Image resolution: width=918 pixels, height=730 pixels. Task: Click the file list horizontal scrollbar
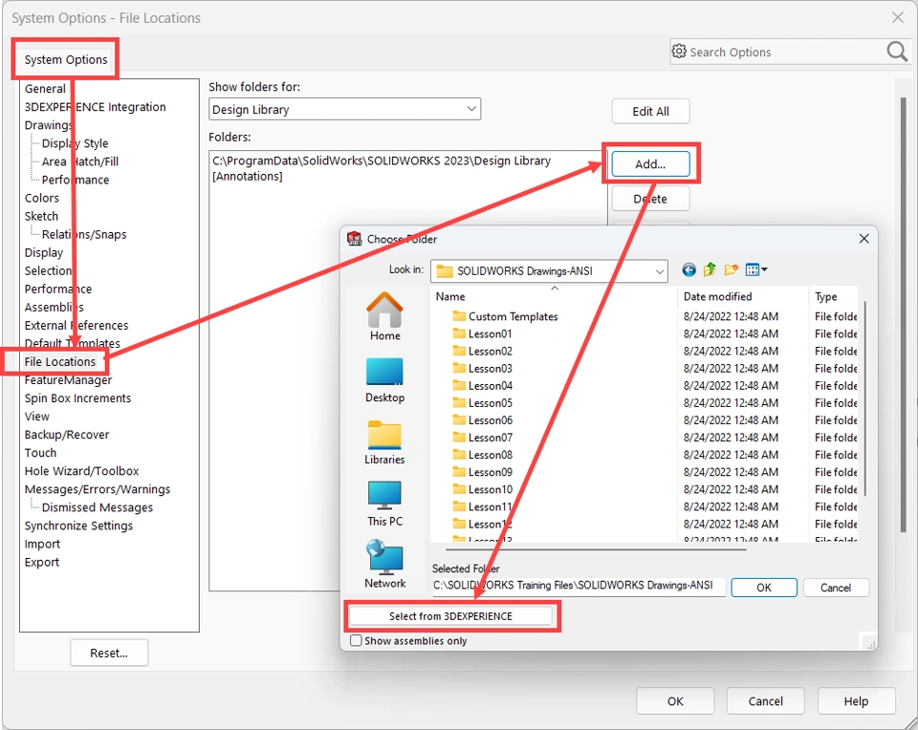click(596, 549)
